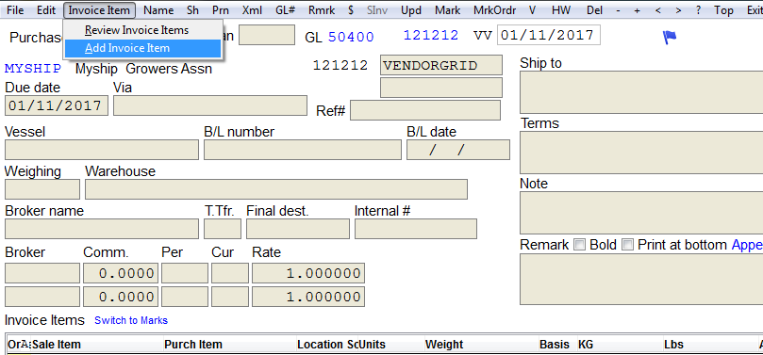Click the T.Tfr. input field
The width and height of the screenshot is (763, 355).
(x=223, y=229)
